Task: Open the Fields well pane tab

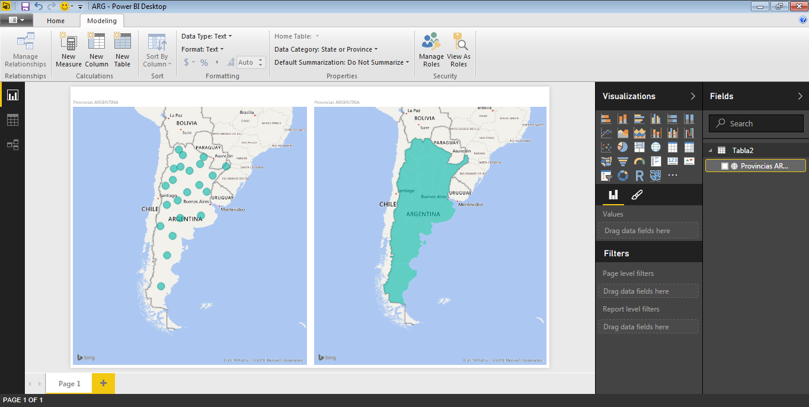Action: click(x=613, y=195)
